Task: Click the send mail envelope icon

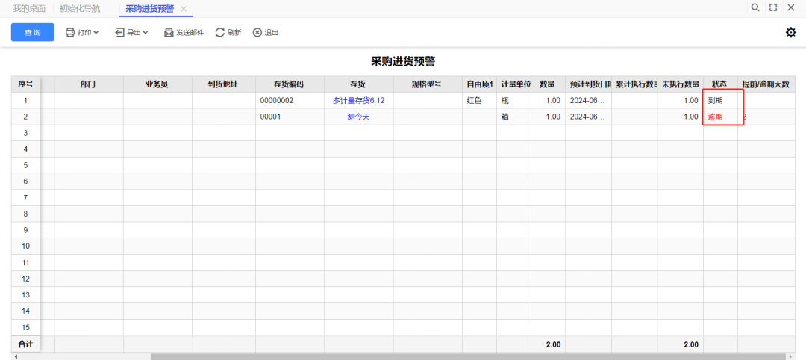Action: 169,33
